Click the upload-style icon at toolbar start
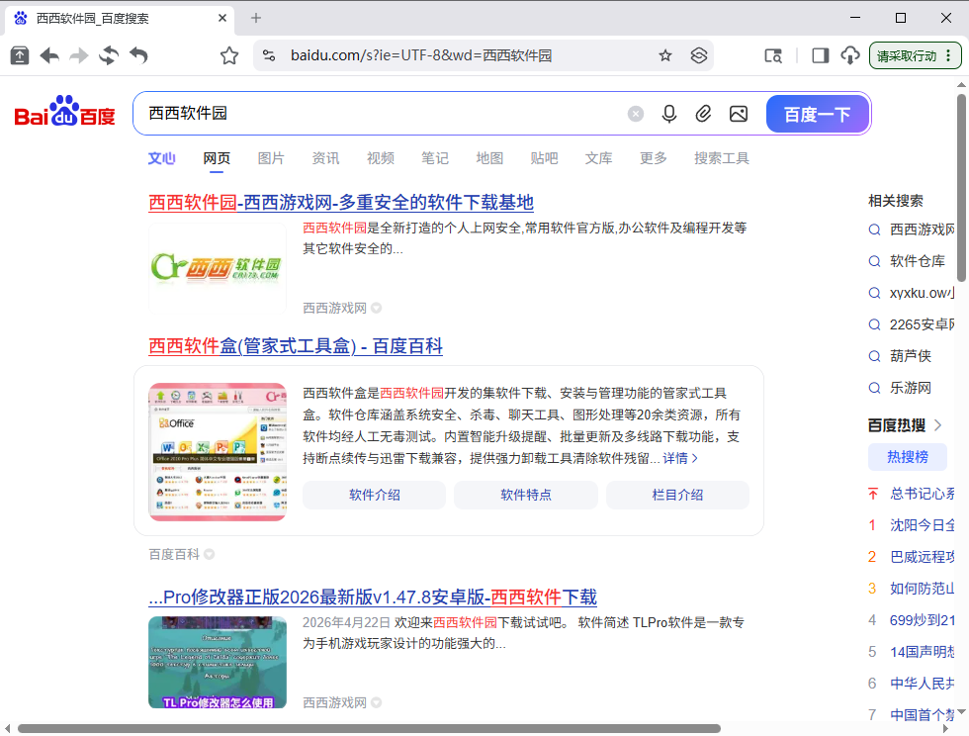Screen dimensions: 969x736 click(20, 55)
